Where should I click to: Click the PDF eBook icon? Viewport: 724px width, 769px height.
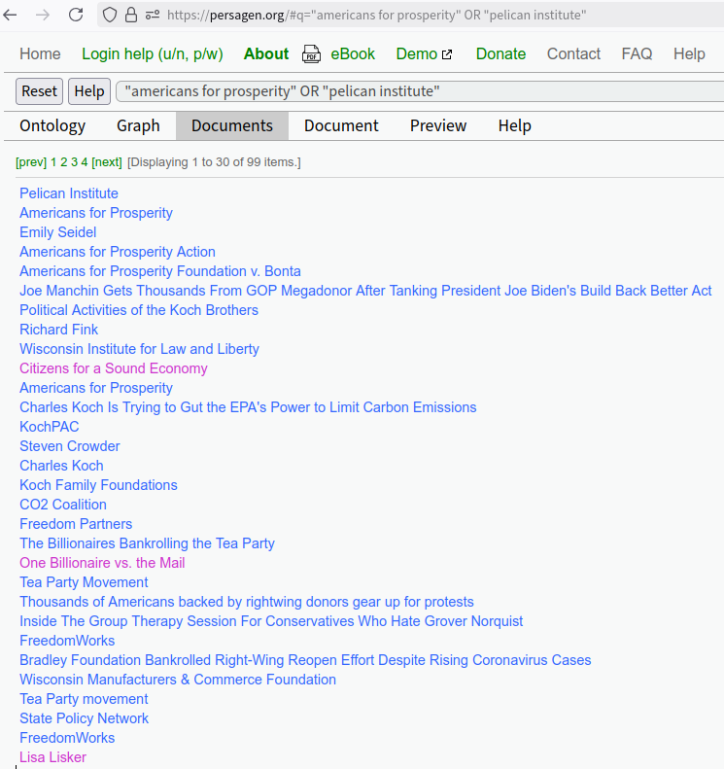pos(311,53)
